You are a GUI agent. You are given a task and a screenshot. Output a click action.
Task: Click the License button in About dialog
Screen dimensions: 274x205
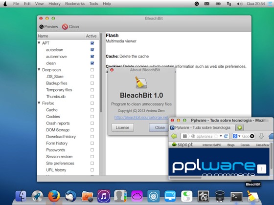tap(122, 127)
